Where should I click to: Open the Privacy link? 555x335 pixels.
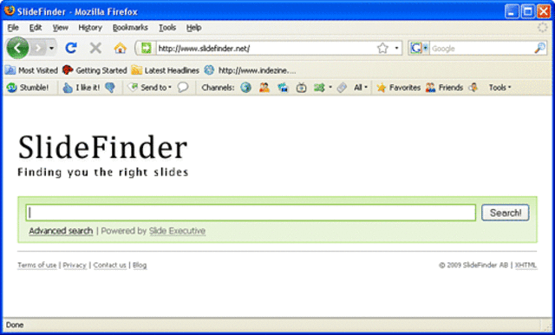tap(75, 266)
